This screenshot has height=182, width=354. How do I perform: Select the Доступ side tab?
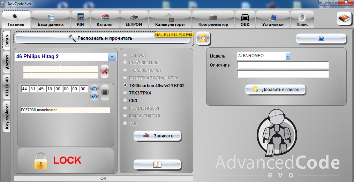coord(7,62)
